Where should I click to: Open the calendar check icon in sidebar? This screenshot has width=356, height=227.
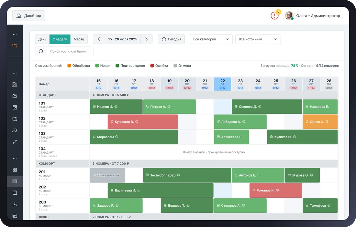(15, 107)
